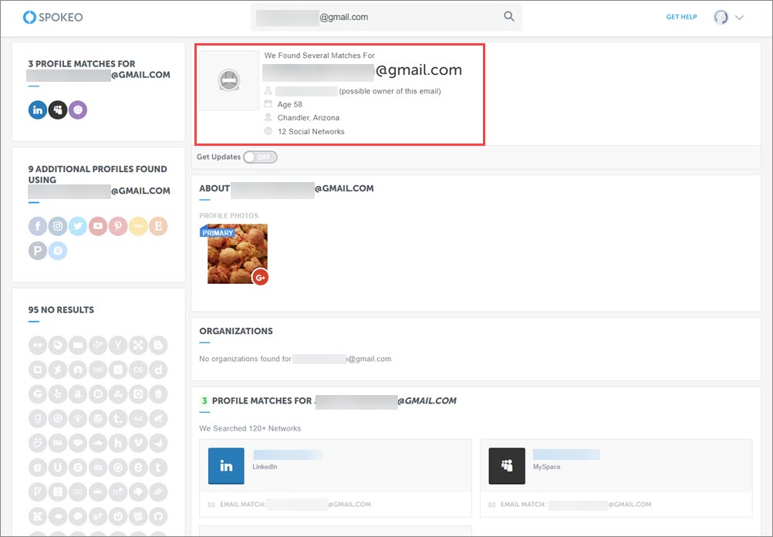The height and width of the screenshot is (537, 773).
Task: Open the PRIMARY profile photo thumbnail
Action: pyautogui.click(x=237, y=254)
